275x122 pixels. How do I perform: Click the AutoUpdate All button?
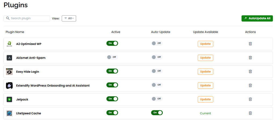click(257, 19)
